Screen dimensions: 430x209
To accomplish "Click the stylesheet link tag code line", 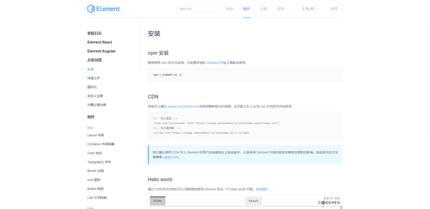I will (x=216, y=123).
